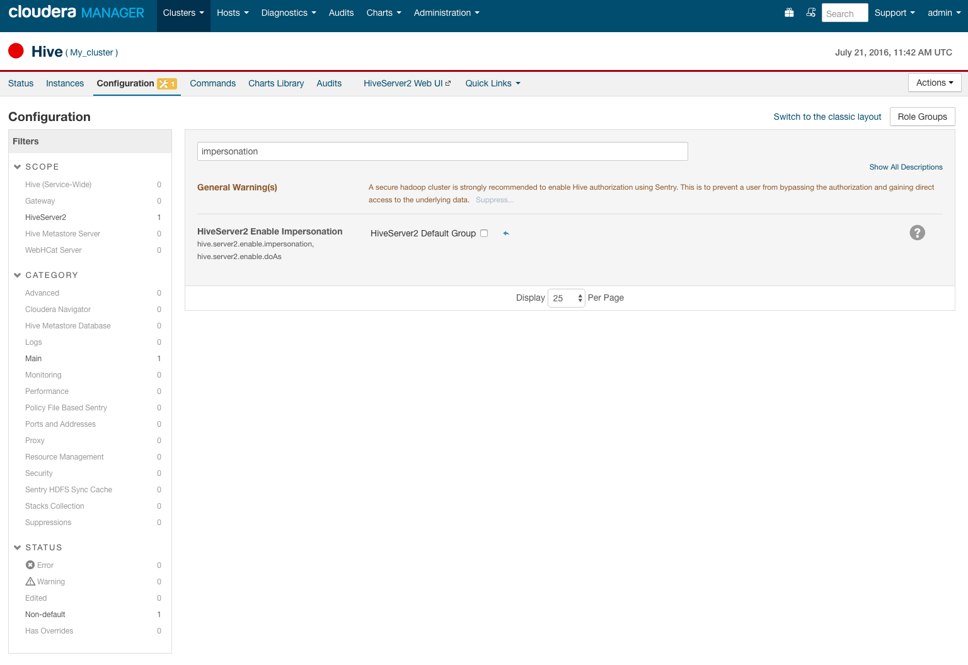Filter by Hive Metastore Database category
Image resolution: width=968 pixels, height=665 pixels.
tap(92, 326)
